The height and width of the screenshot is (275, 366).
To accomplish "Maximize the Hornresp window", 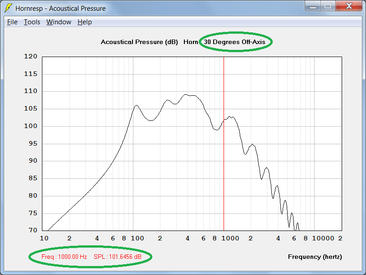I will [x=328, y=6].
